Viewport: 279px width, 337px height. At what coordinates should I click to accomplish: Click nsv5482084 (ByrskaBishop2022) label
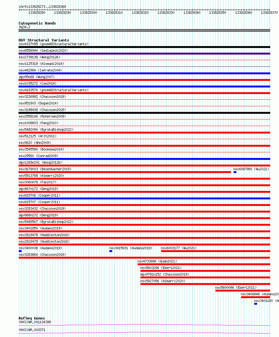46,129
